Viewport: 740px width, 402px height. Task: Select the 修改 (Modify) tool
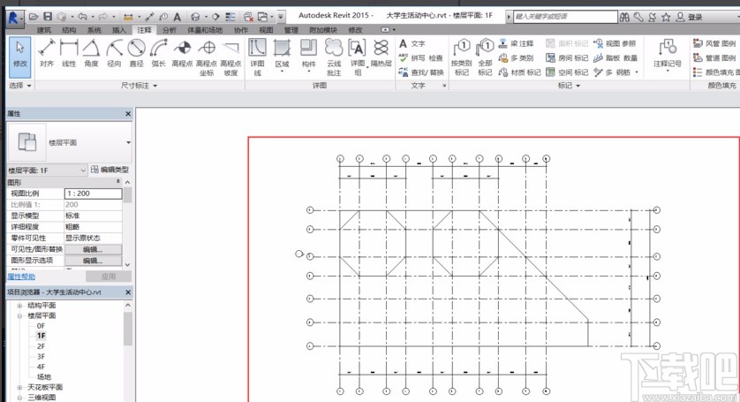tap(20, 57)
